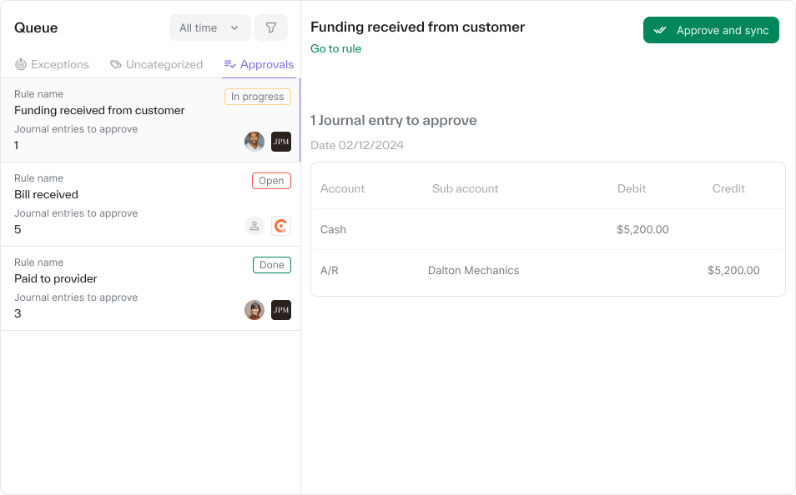The width and height of the screenshot is (796, 495).
Task: Click the unassigned user icon on Bill received
Action: pos(254,226)
